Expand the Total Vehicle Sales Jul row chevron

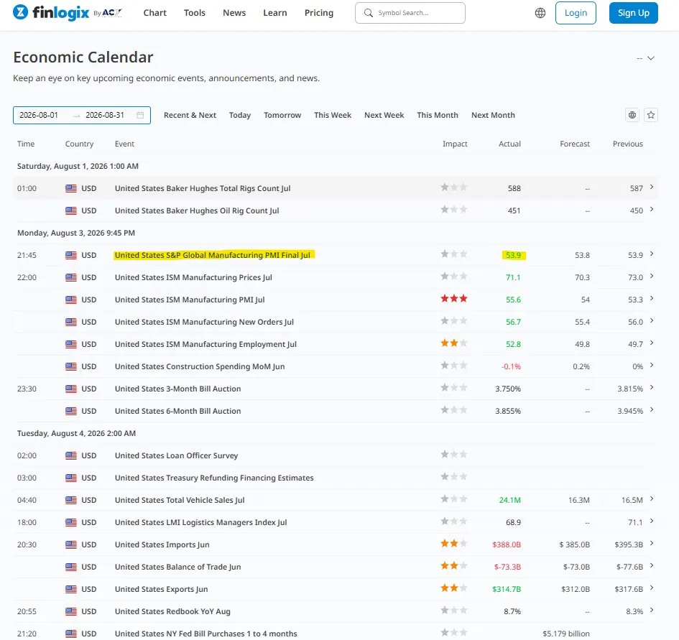[x=651, y=498]
